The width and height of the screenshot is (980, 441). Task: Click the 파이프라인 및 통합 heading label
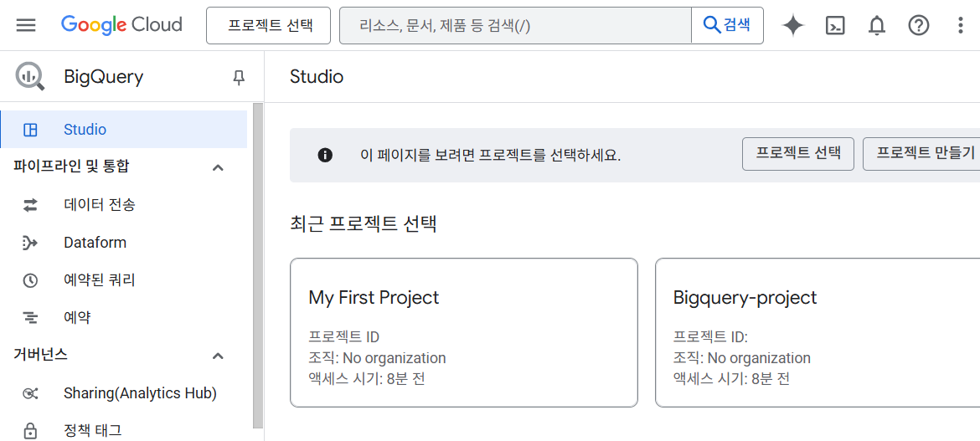(x=71, y=167)
